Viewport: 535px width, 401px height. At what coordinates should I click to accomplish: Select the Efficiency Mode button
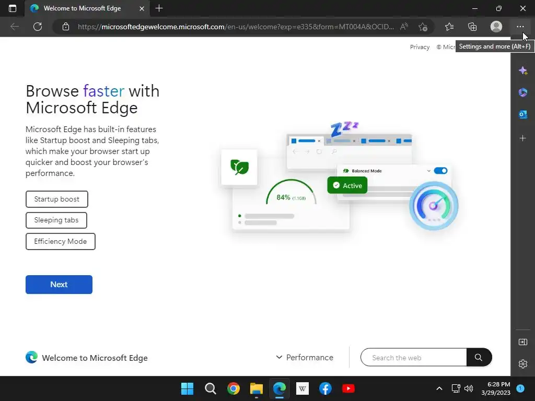61,241
